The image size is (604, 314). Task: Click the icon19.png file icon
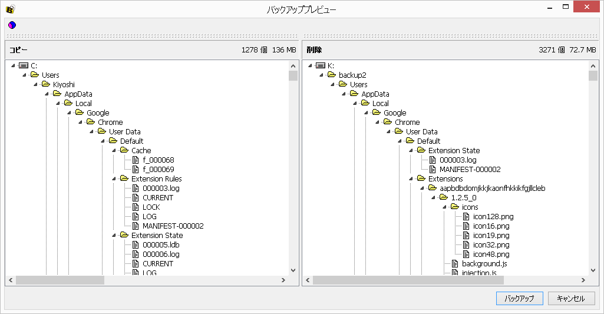[x=466, y=235]
